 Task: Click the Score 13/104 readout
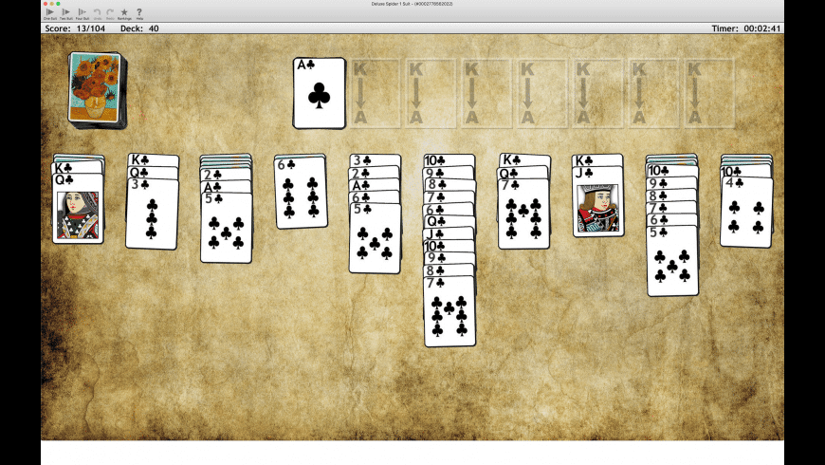(75, 28)
